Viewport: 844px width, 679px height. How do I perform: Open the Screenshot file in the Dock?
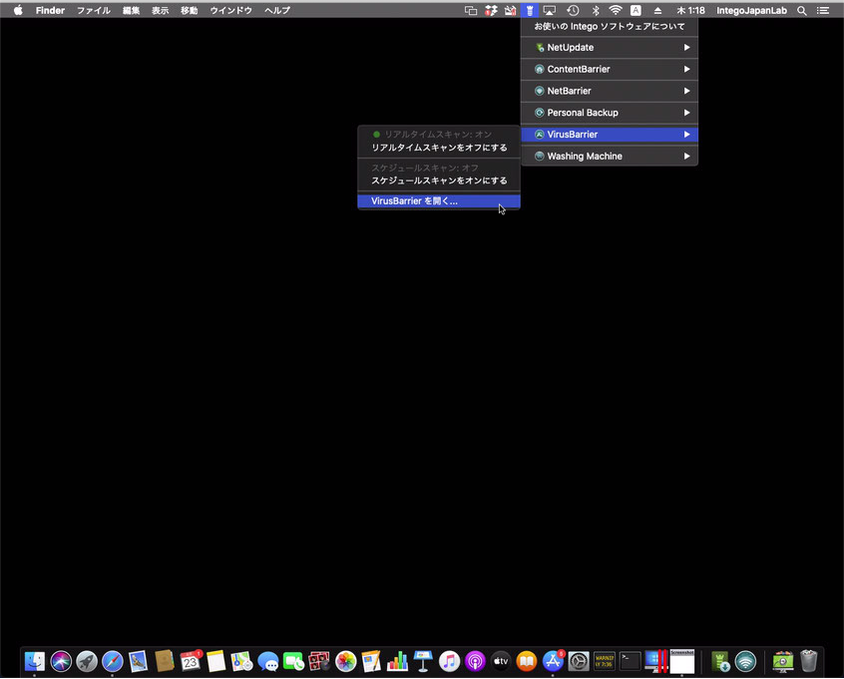click(682, 661)
